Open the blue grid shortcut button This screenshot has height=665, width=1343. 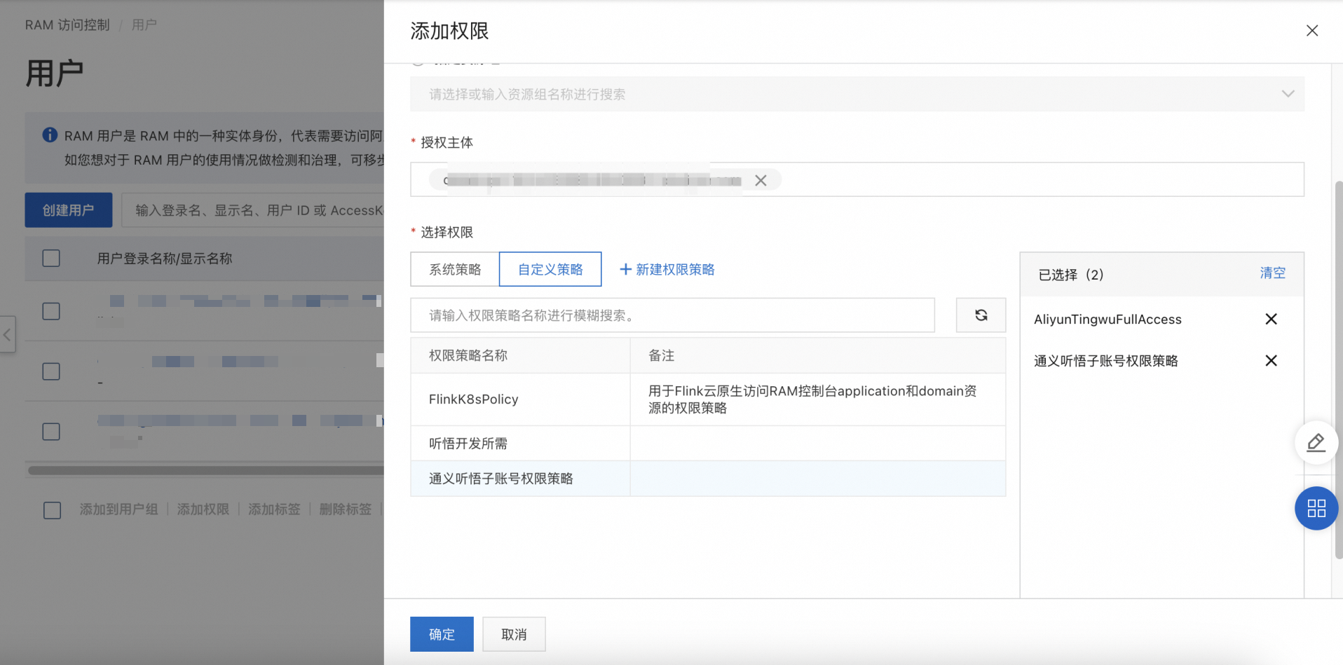pyautogui.click(x=1316, y=508)
